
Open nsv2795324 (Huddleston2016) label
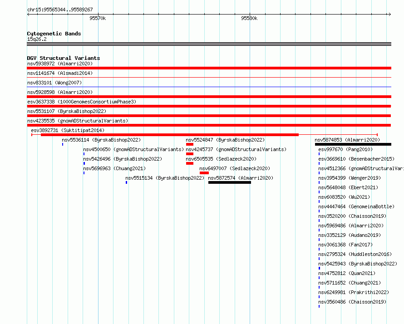click(x=355, y=254)
